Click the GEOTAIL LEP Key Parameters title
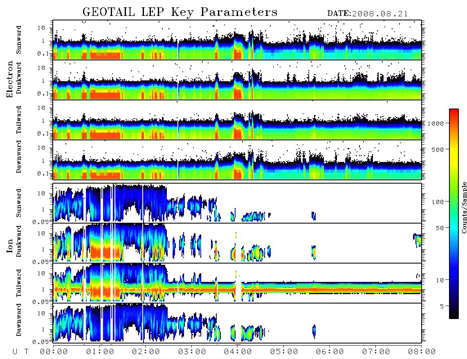Screen dimensions: 467x359 [180, 12]
